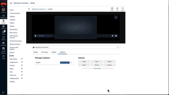Click the Dog Days of Summer breadcrumb link at top
The image size is (169, 95).
[21, 3]
